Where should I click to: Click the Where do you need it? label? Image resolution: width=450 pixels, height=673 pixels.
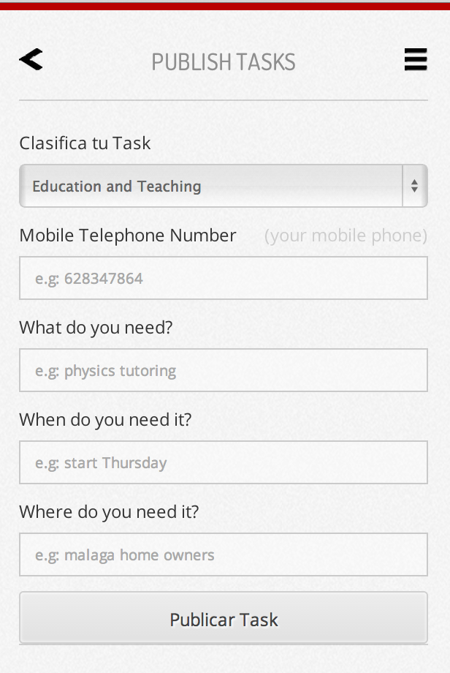point(109,511)
